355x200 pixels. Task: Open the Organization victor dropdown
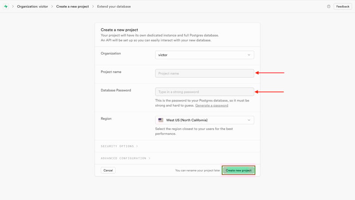pyautogui.click(x=205, y=55)
